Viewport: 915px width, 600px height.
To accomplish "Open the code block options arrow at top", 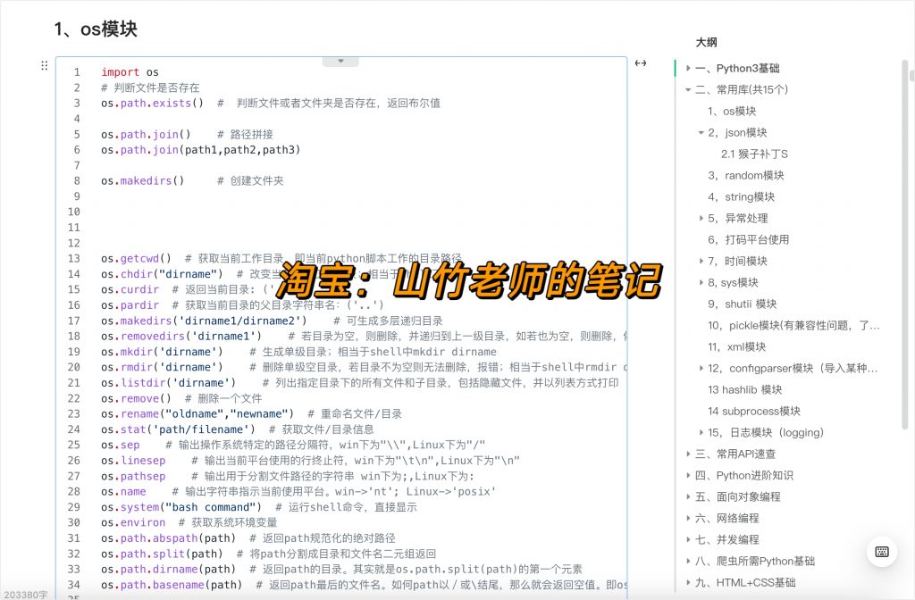I will (x=340, y=59).
